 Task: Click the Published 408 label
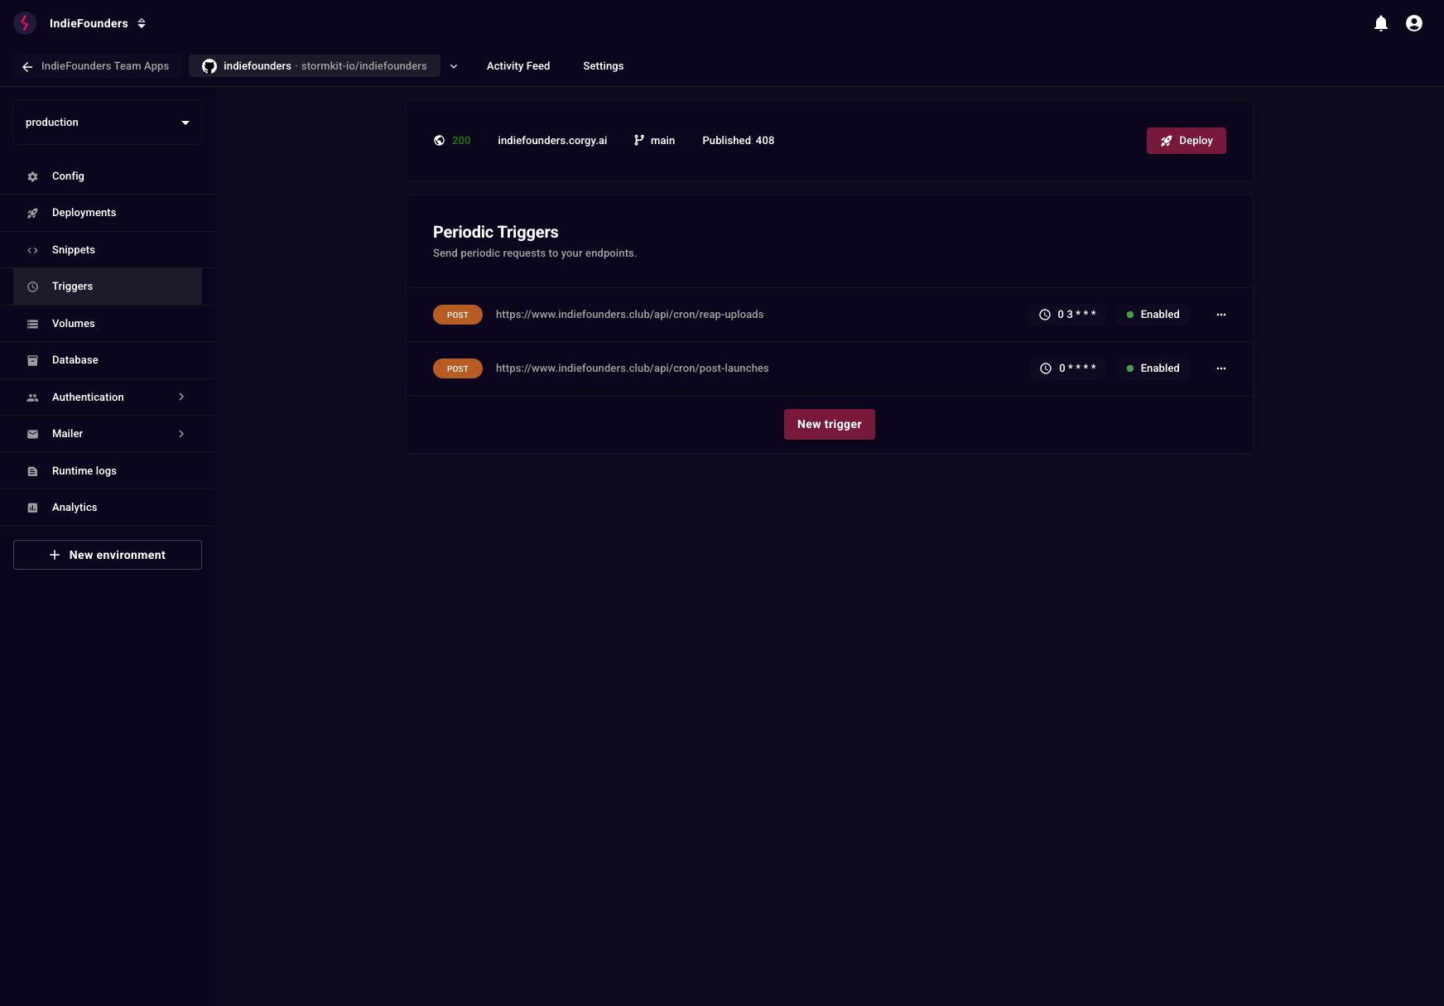739,141
